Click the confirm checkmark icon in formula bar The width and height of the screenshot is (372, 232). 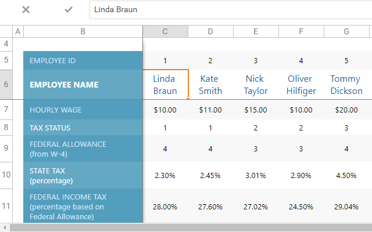tap(69, 10)
